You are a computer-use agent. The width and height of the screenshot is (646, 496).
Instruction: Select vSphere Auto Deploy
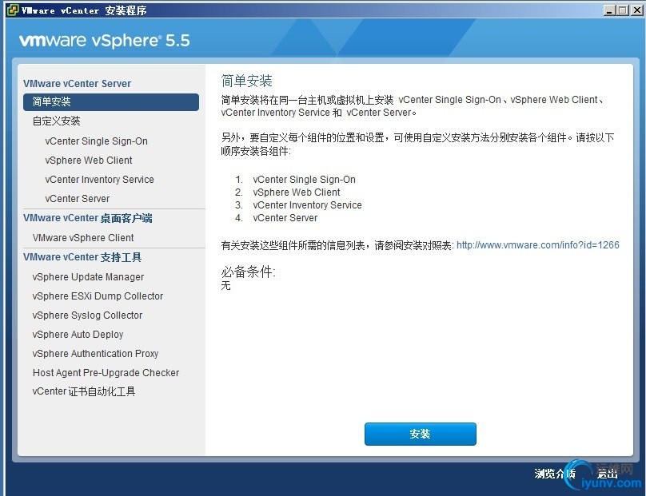pyautogui.click(x=78, y=335)
